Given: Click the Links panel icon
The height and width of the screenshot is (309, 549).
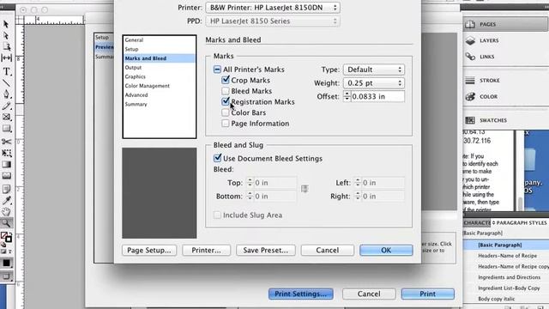Looking at the screenshot, I should pyautogui.click(x=470, y=57).
